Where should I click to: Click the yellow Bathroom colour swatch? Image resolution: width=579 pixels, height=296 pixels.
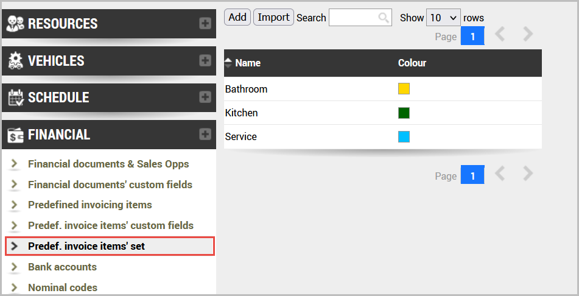point(404,89)
